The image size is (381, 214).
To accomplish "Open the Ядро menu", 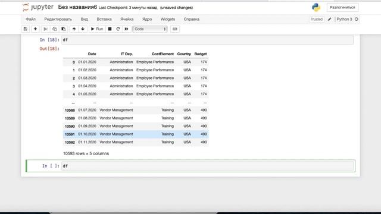I will coord(147,19).
